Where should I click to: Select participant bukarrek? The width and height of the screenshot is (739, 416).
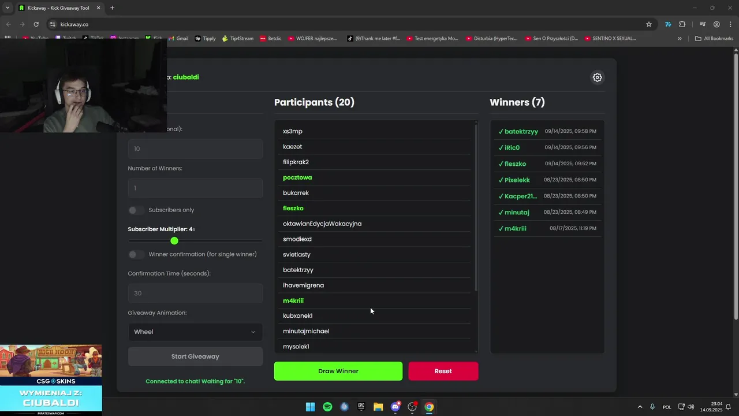click(x=296, y=193)
